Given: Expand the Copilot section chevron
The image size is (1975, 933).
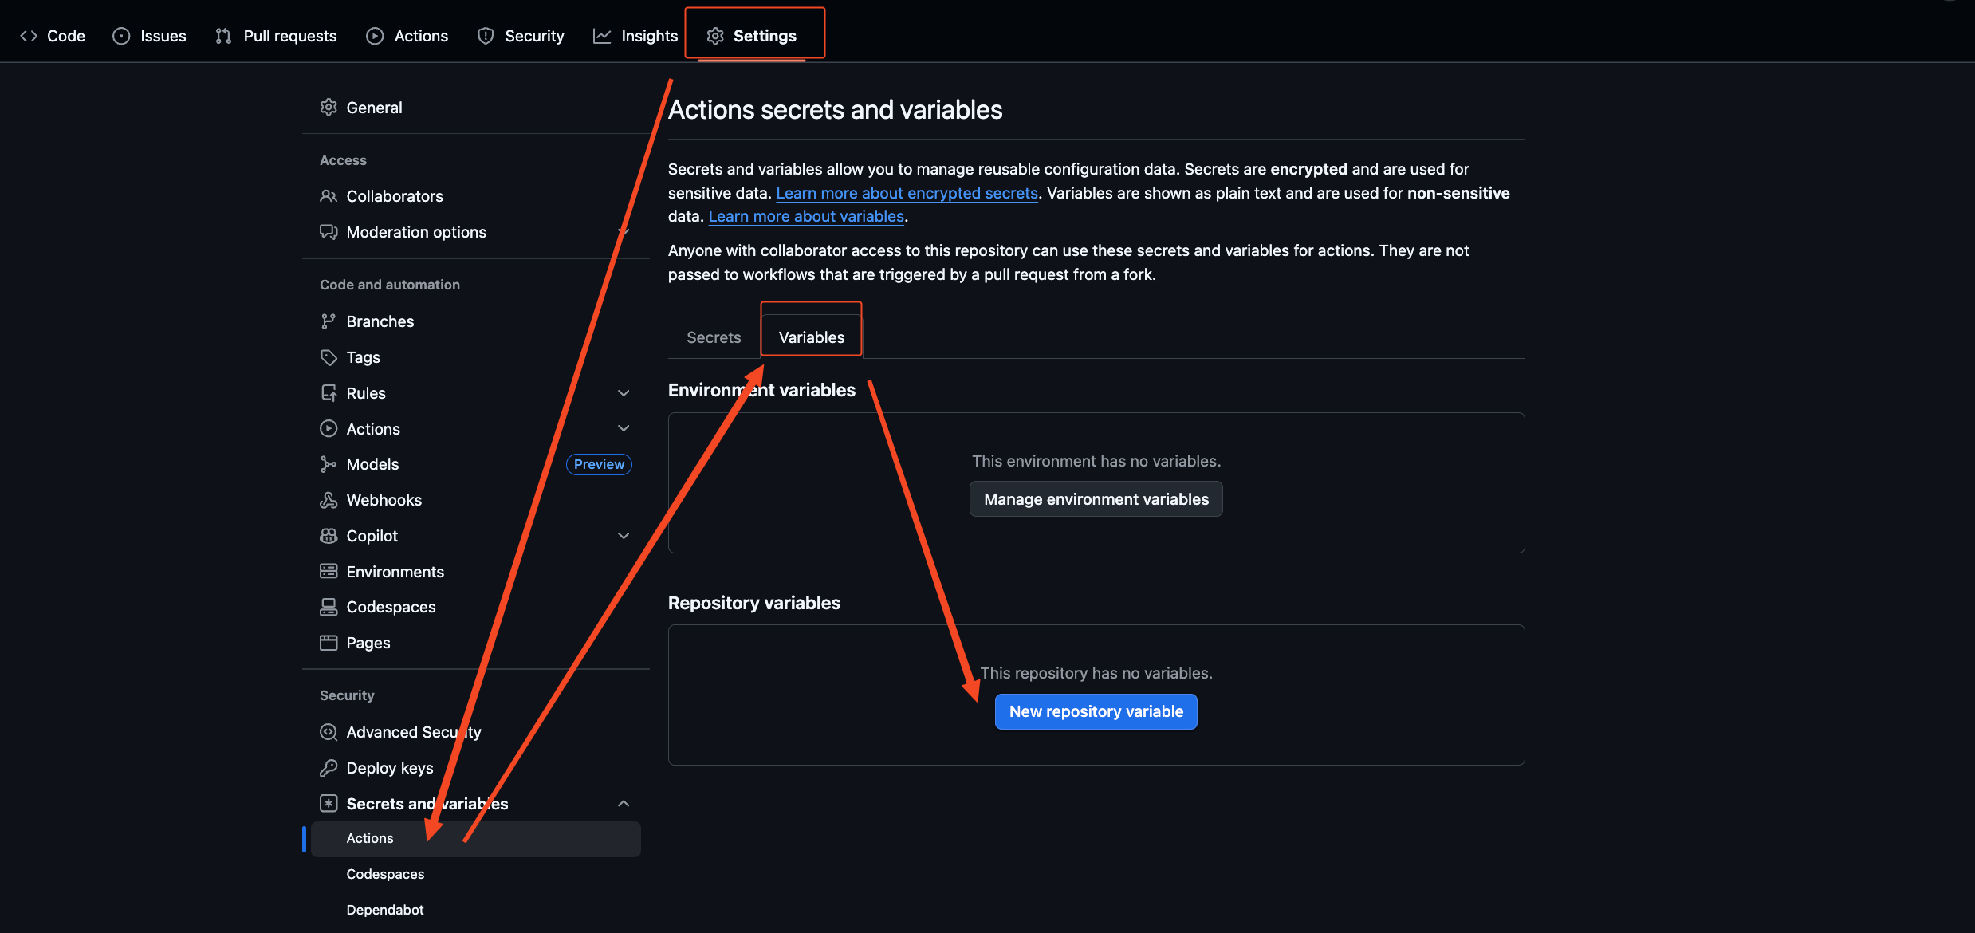Looking at the screenshot, I should pos(624,536).
